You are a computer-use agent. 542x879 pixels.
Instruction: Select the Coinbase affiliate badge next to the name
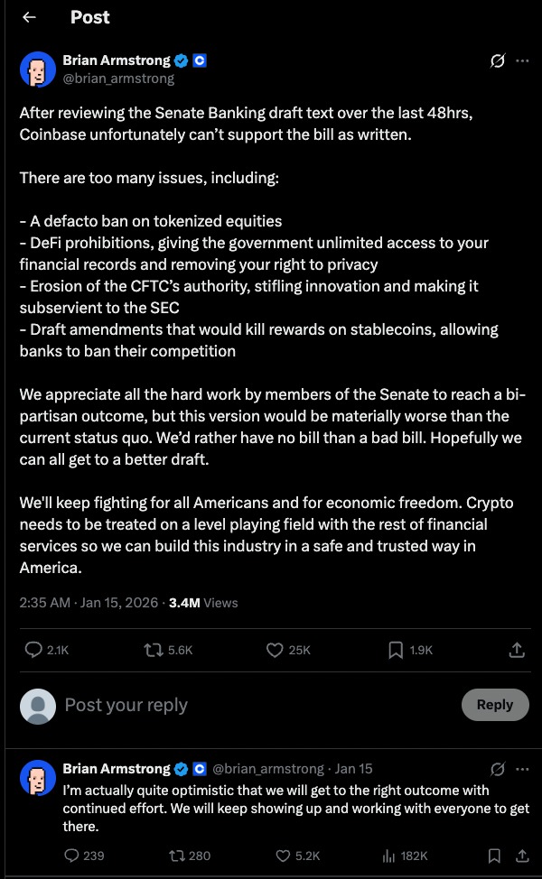click(201, 60)
